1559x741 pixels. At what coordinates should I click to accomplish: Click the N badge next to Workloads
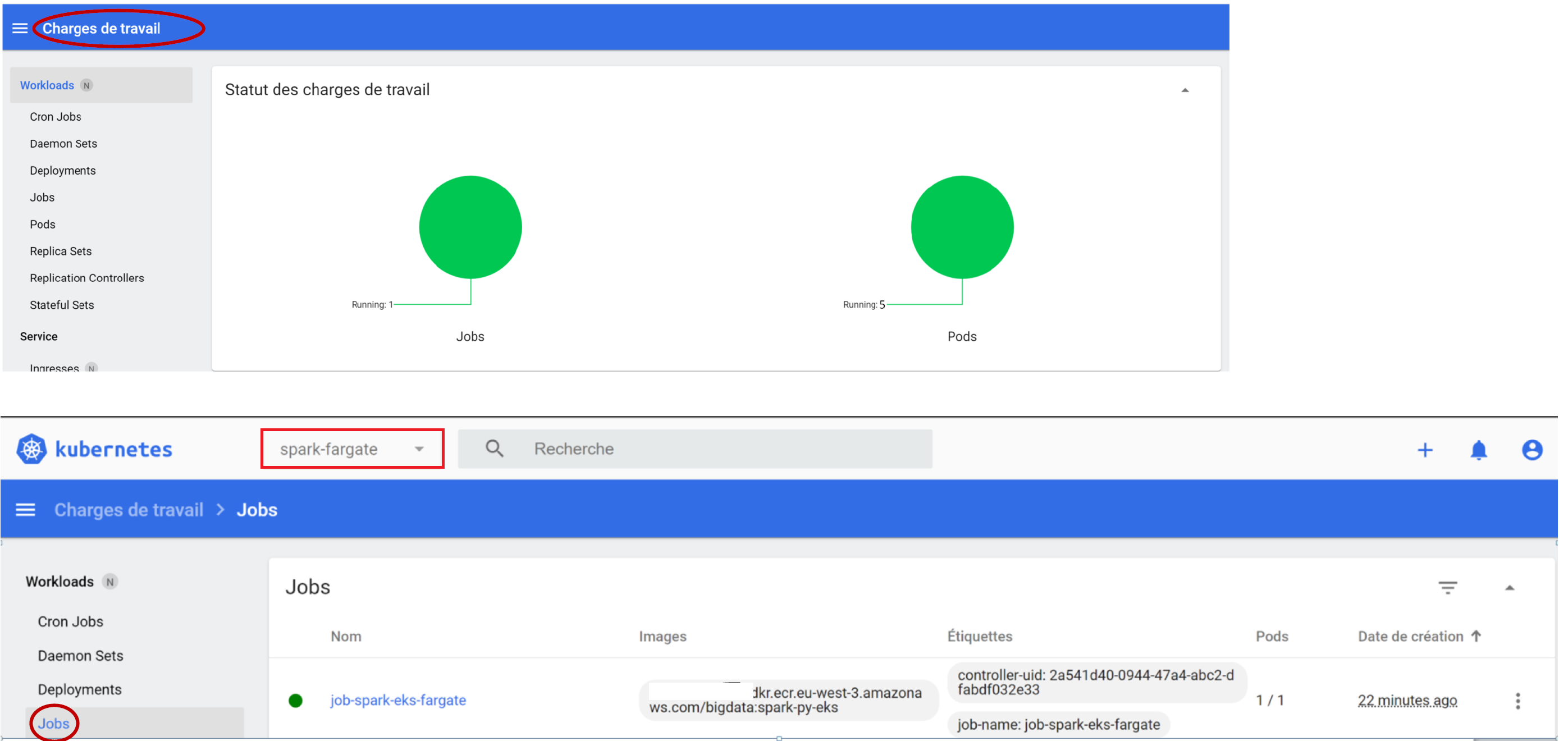coord(86,85)
